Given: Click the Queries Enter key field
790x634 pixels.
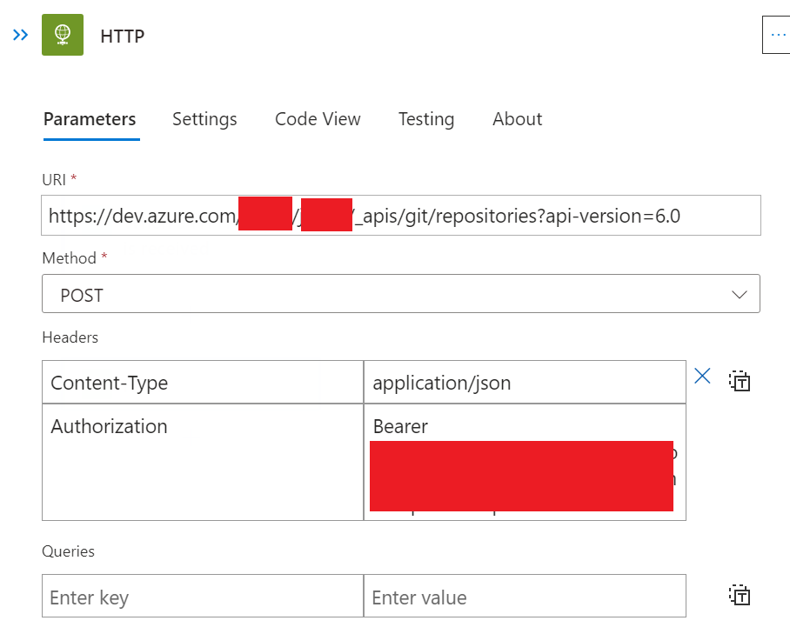Looking at the screenshot, I should click(x=203, y=596).
